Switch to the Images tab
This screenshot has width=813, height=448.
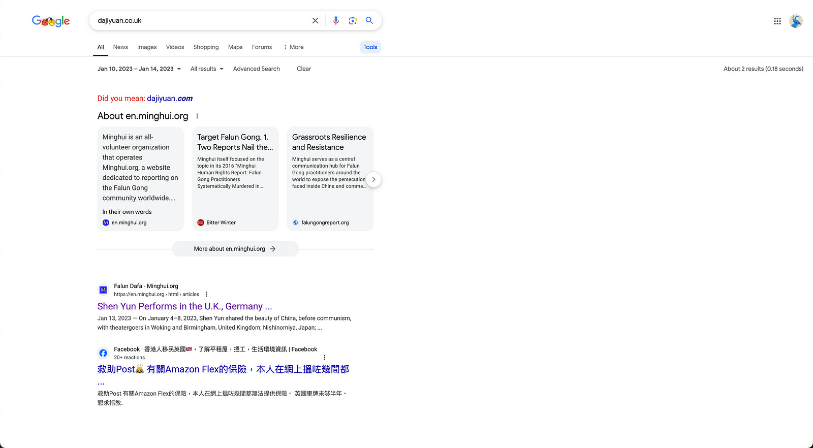point(147,47)
